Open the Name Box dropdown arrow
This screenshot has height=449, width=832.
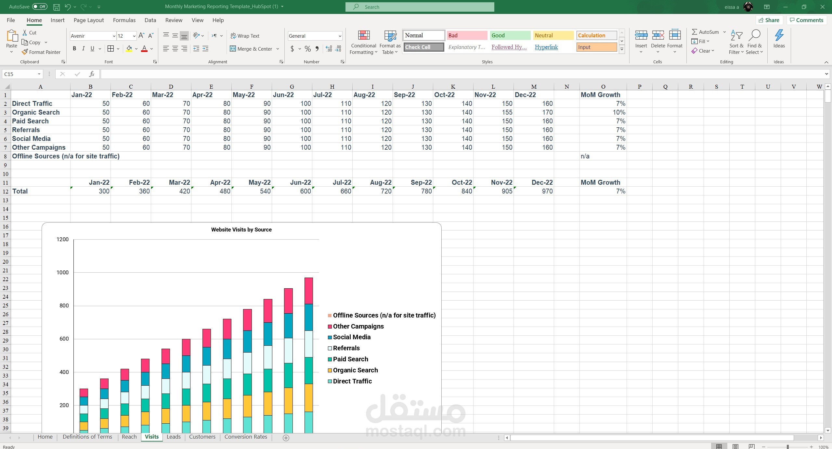(39, 74)
